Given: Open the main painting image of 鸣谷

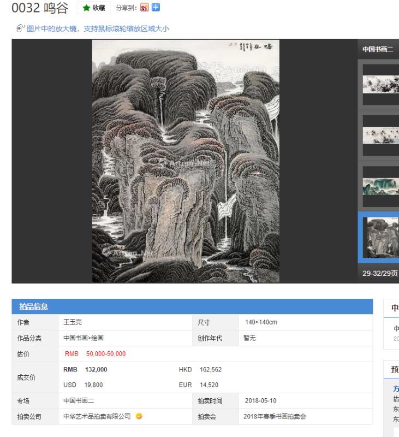Looking at the screenshot, I should click(186, 161).
